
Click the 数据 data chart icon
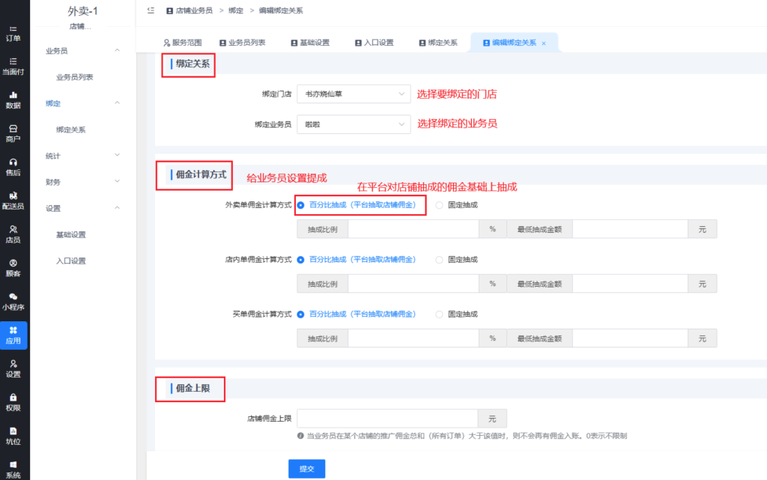click(13, 96)
